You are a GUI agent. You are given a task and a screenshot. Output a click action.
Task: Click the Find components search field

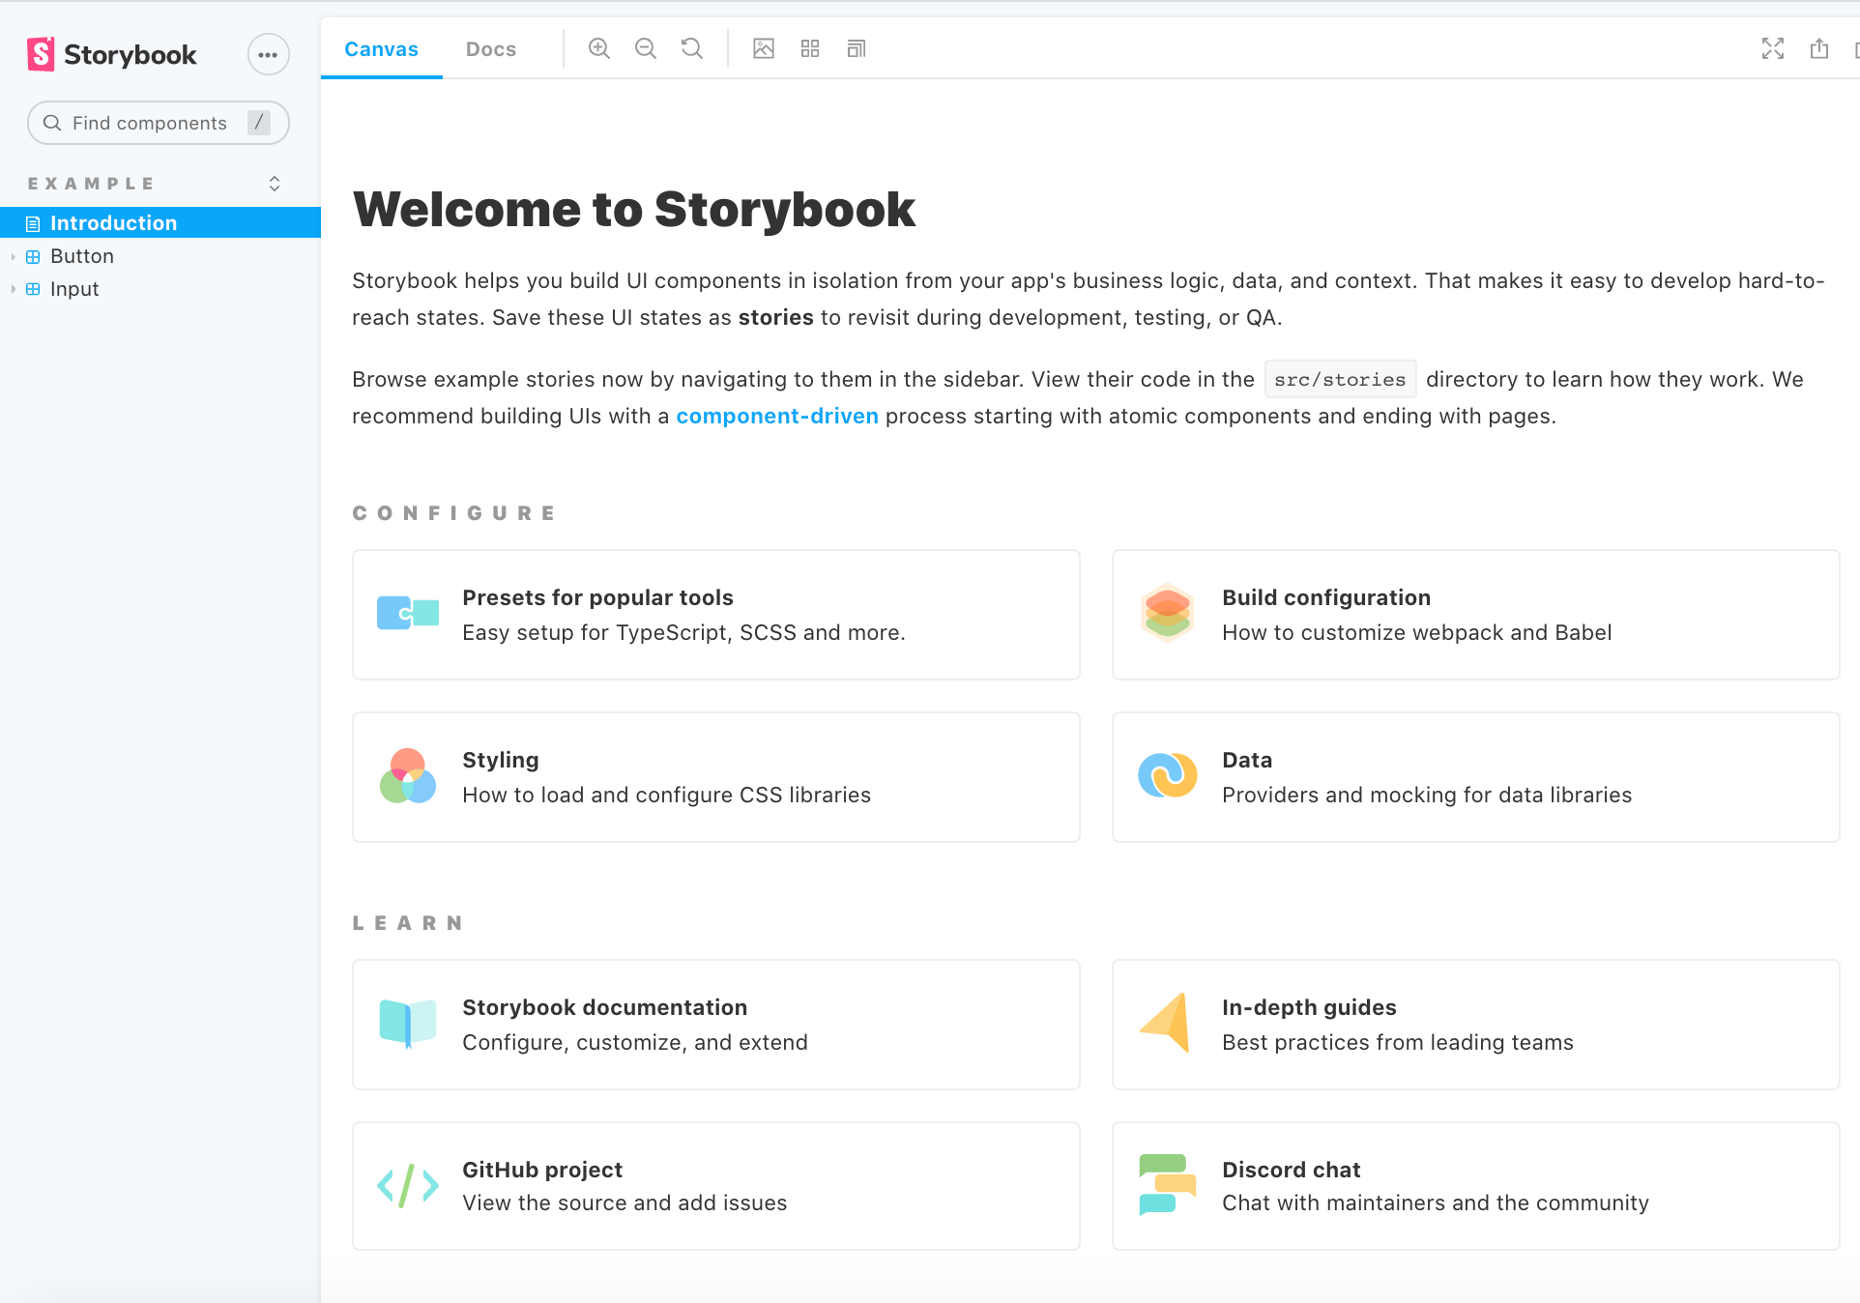[x=150, y=123]
